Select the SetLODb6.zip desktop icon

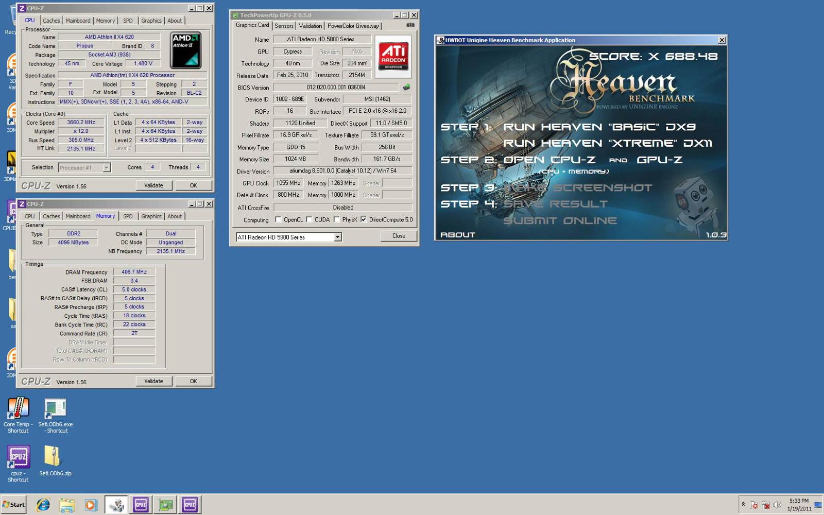pyautogui.click(x=55, y=461)
